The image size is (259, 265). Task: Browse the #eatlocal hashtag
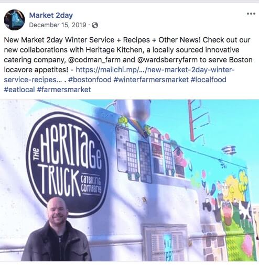coord(19,90)
